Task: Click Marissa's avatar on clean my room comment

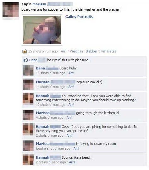Action: (x=28, y=146)
